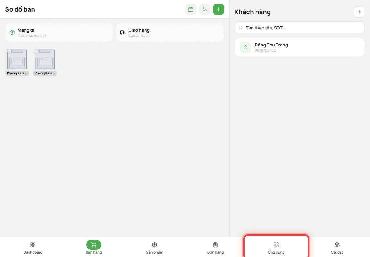The height and width of the screenshot is (257, 370).
Task: Open first Phòng Kara room thumbnail
Action: (x=17, y=62)
